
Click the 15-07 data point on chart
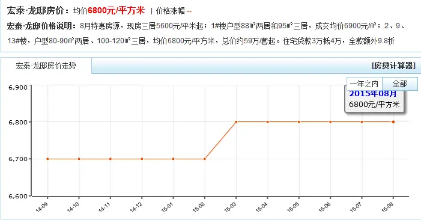(x=362, y=122)
